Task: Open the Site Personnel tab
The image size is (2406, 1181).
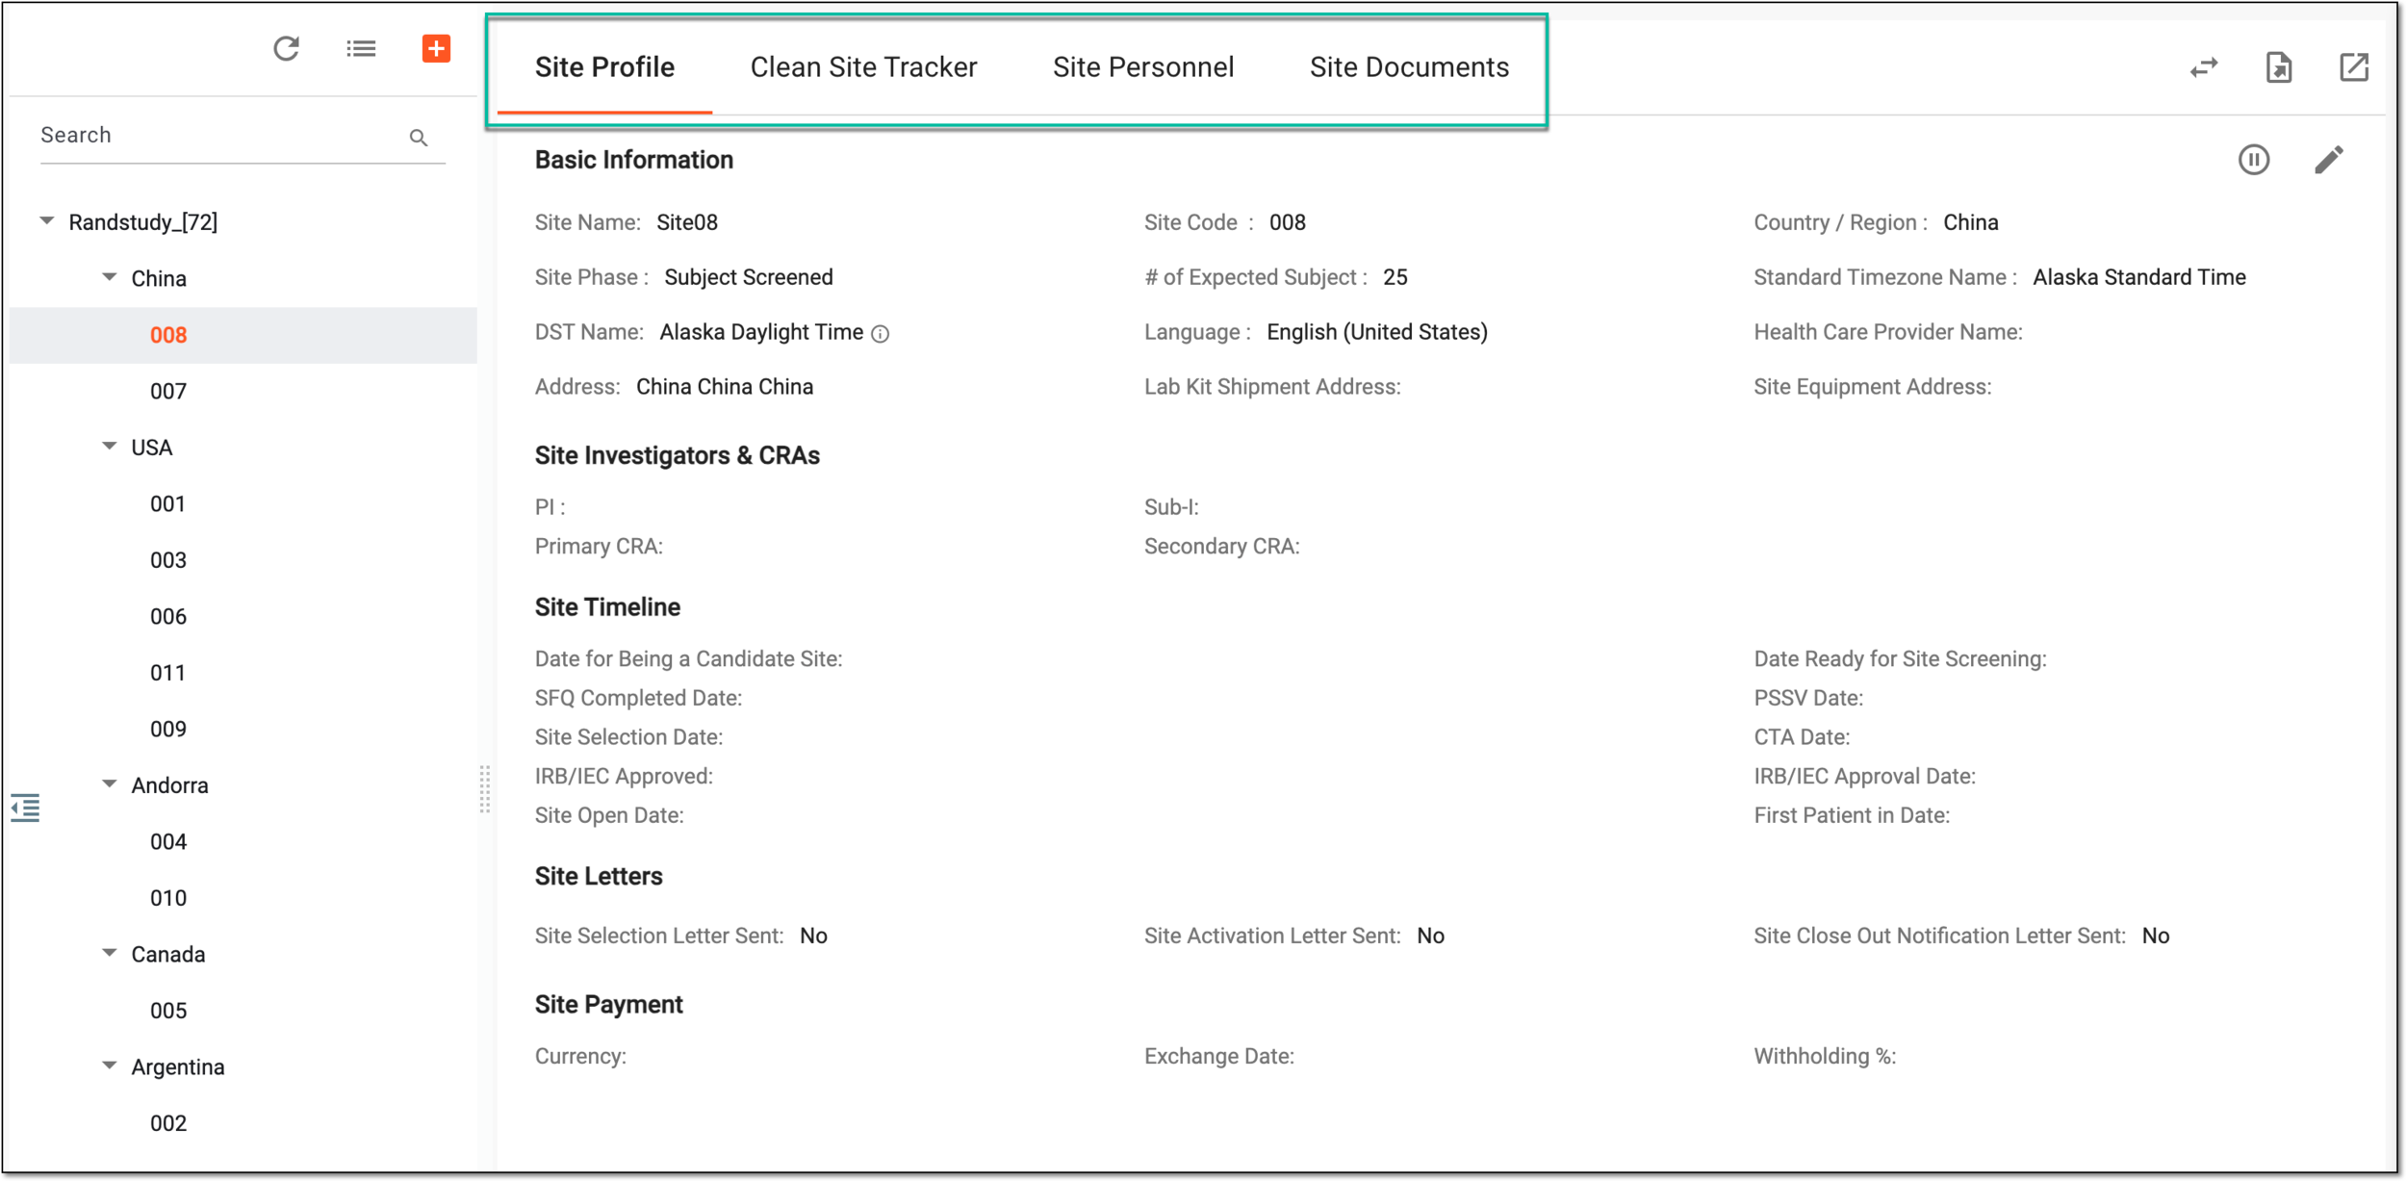Action: [1143, 67]
